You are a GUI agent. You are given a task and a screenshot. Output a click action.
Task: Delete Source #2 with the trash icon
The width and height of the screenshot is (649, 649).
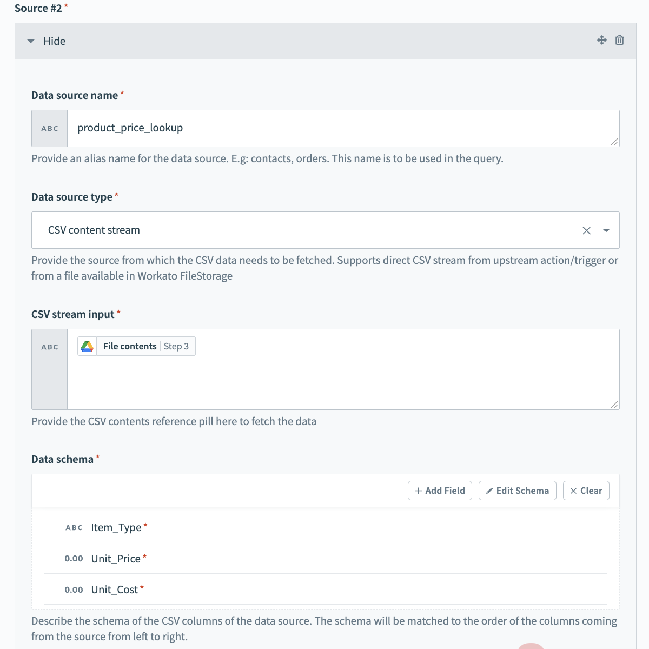point(620,41)
